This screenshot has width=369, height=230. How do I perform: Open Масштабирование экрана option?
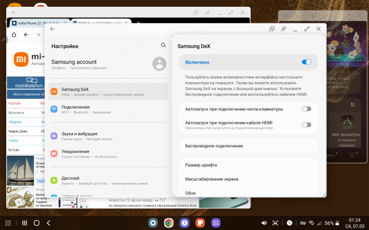tap(248, 179)
